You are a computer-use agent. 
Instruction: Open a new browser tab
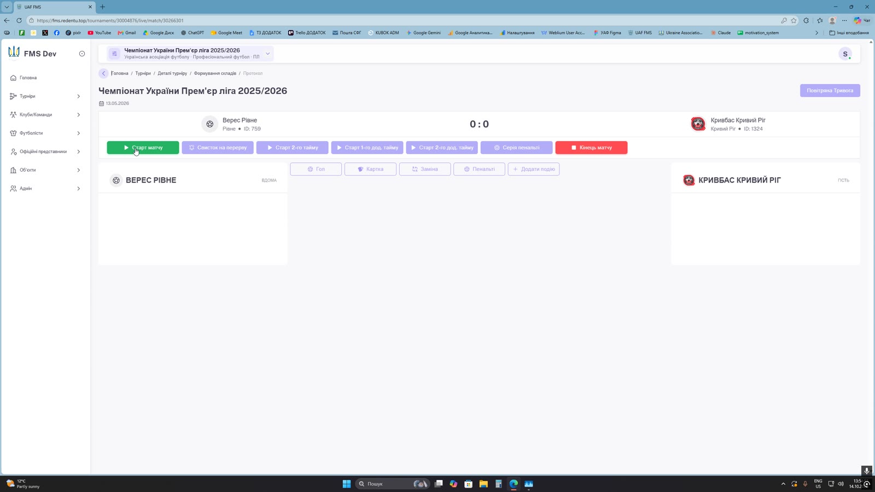point(102,7)
